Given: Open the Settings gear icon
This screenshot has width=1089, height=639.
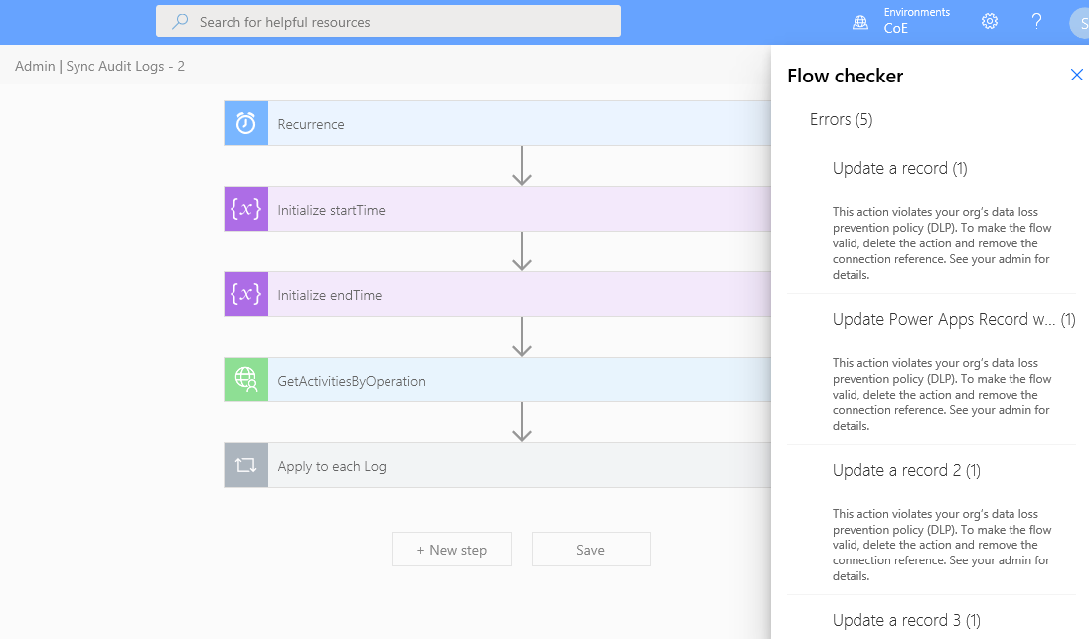Looking at the screenshot, I should pos(989,20).
